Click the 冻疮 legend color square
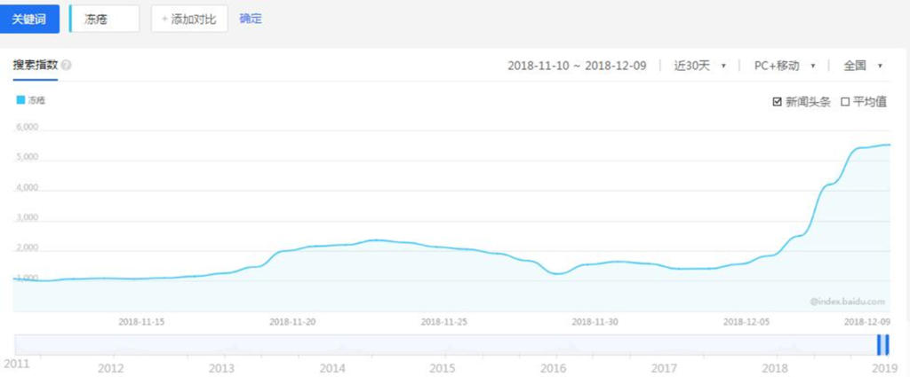The height and width of the screenshot is (377, 910). 21,100
